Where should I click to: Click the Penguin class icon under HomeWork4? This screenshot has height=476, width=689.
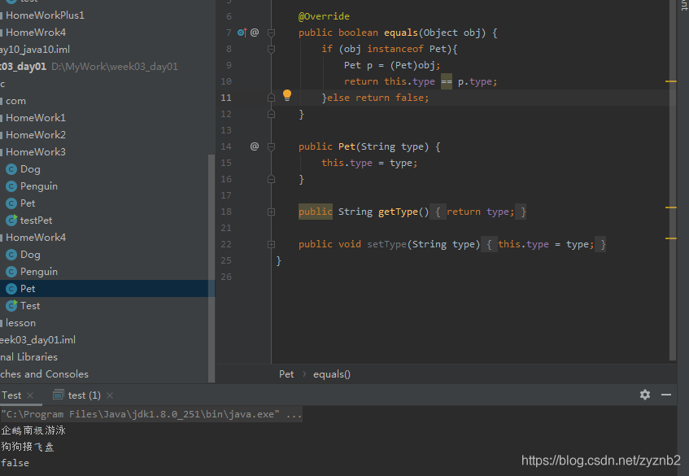click(11, 272)
